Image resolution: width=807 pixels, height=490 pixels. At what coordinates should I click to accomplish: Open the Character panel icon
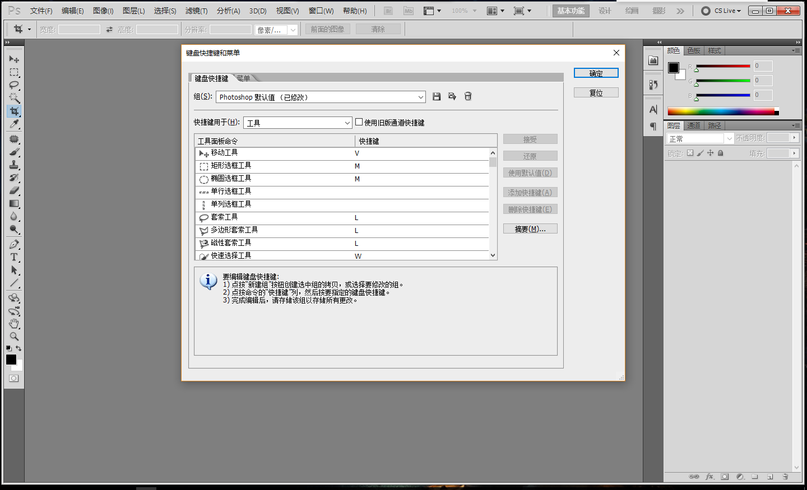point(653,110)
